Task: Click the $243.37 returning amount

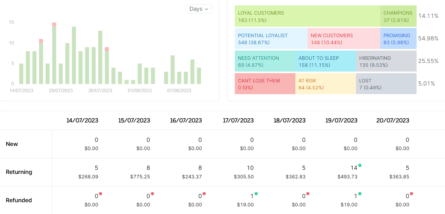Action: coord(192,177)
